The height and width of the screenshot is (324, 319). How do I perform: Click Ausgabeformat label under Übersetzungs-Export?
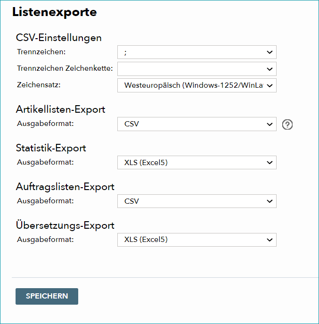(45, 240)
